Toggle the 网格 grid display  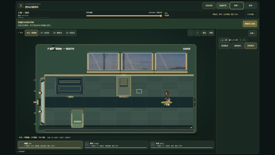[211, 33]
